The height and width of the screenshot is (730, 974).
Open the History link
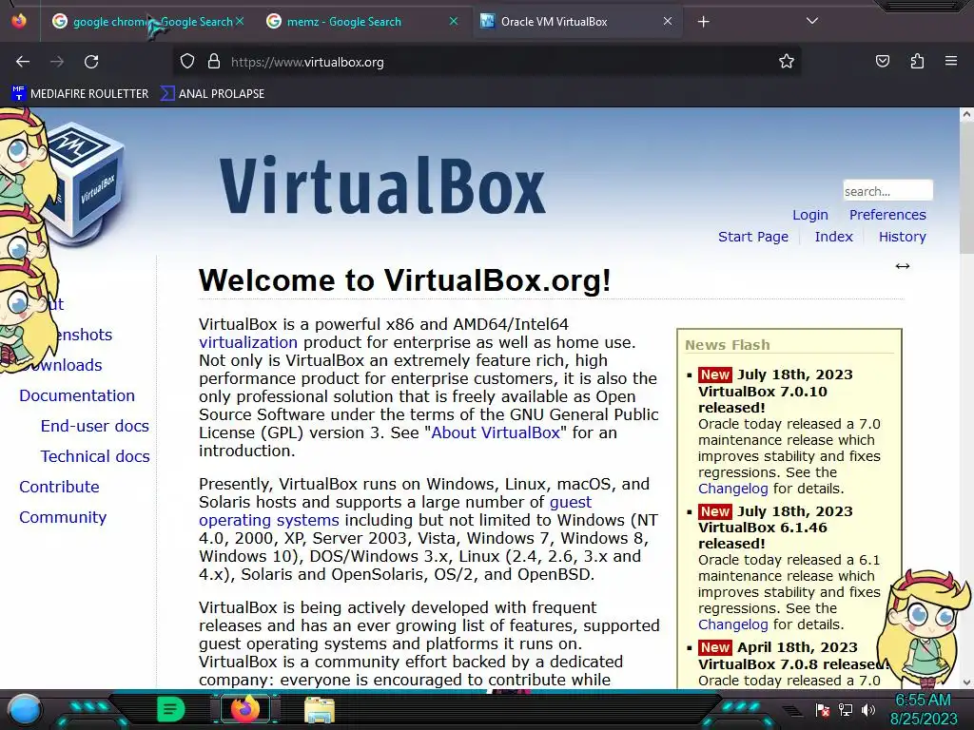tap(902, 237)
